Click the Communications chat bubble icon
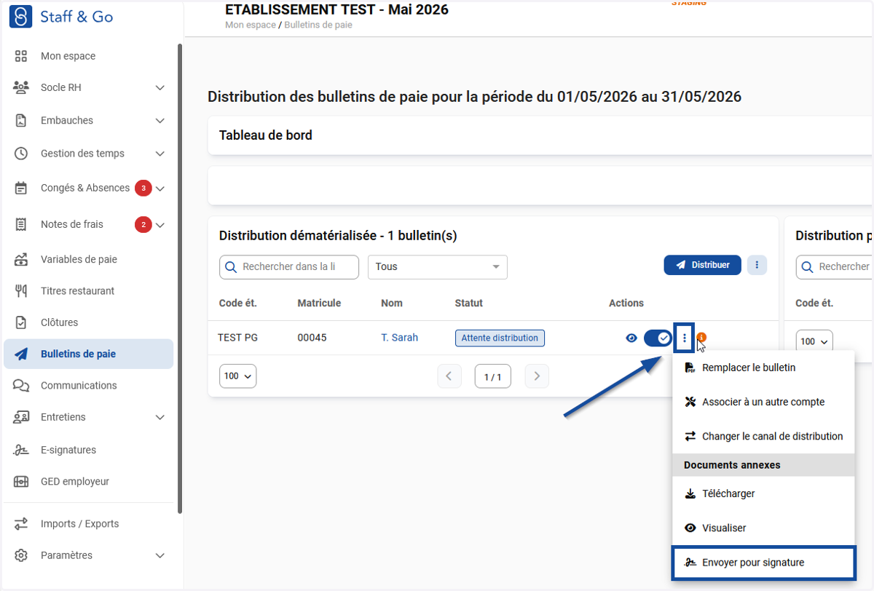 click(x=21, y=386)
